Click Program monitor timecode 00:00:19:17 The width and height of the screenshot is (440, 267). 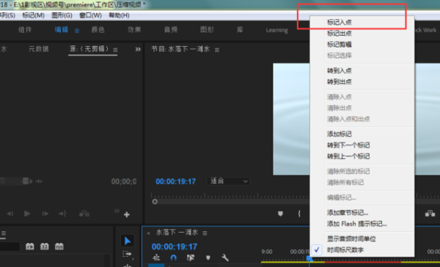pos(176,181)
